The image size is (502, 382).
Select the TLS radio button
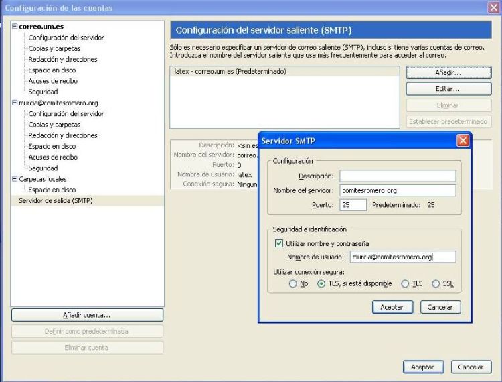(405, 284)
